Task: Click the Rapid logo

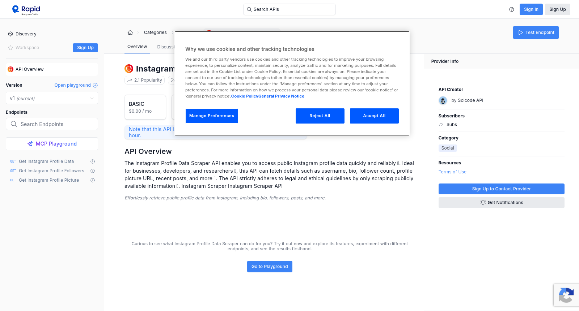Action: [x=26, y=10]
